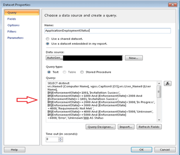The height and width of the screenshot is (155, 180).
Task: Open the fx expression editor button
Action: tap(167, 83)
